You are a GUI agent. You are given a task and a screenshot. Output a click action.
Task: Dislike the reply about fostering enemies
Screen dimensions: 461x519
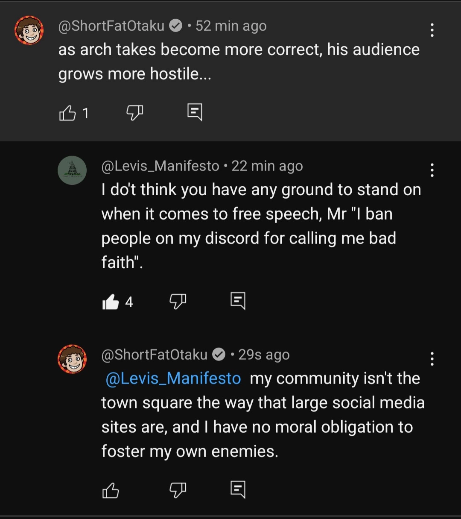click(178, 490)
